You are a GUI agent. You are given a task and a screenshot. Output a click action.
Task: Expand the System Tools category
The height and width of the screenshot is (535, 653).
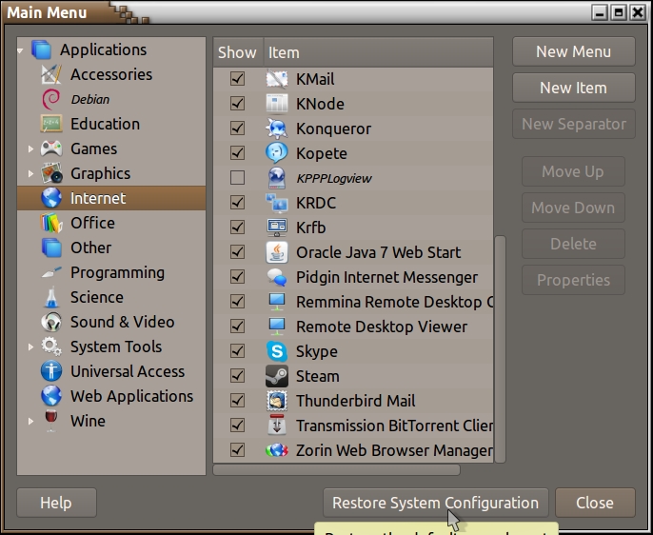[30, 347]
